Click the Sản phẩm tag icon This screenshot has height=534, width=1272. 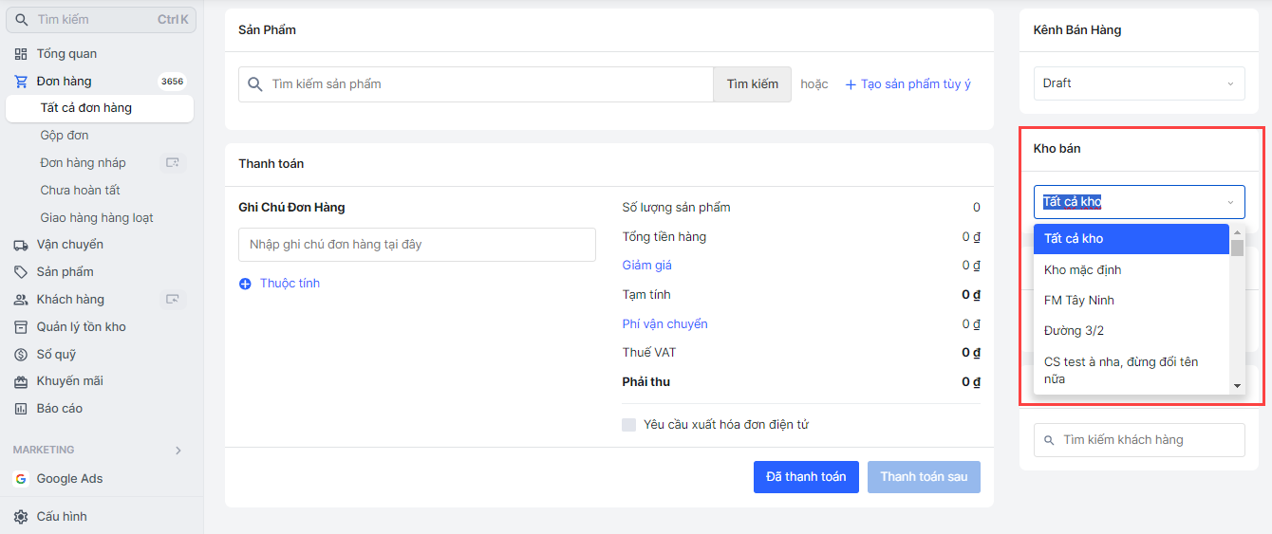(21, 272)
